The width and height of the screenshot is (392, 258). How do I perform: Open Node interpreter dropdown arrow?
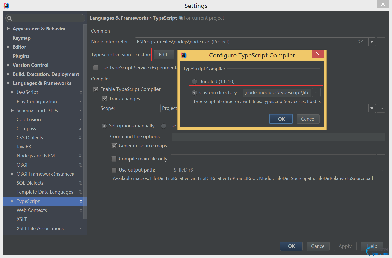[372, 42]
